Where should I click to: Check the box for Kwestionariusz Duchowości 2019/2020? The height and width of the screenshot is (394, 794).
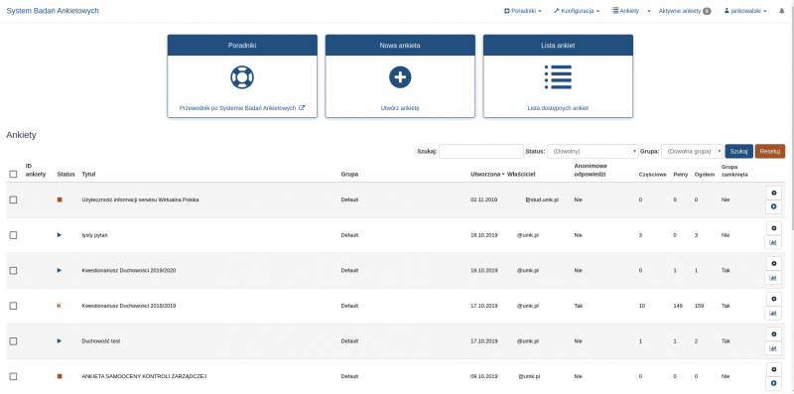pyautogui.click(x=13, y=270)
